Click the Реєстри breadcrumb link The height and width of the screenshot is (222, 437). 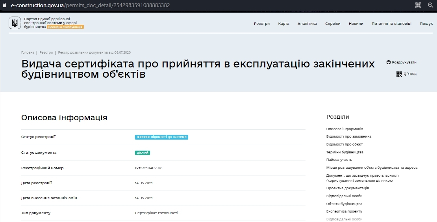[x=46, y=52]
